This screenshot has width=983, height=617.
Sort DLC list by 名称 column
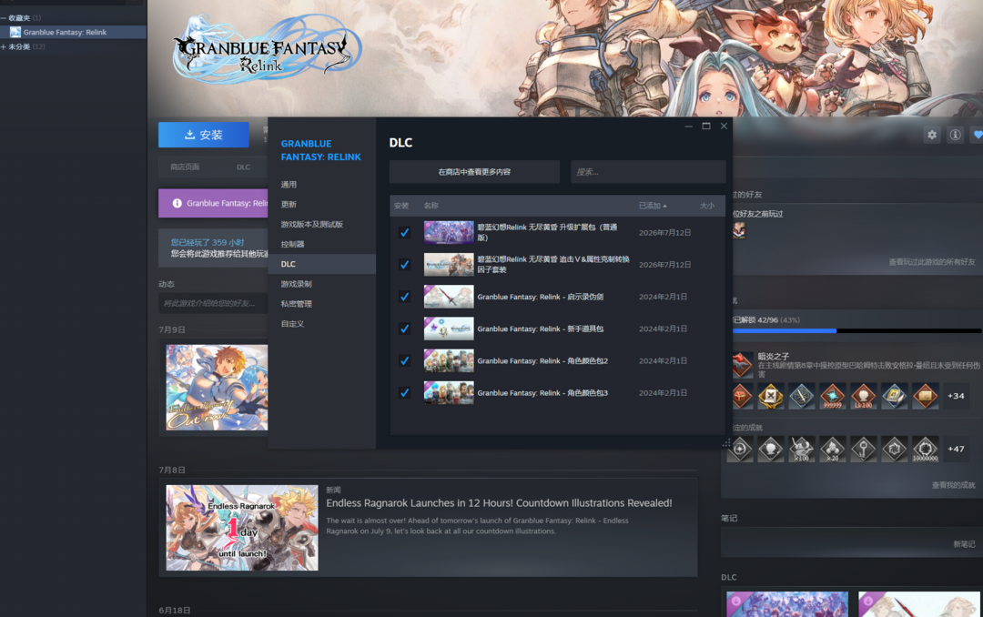pyautogui.click(x=431, y=206)
